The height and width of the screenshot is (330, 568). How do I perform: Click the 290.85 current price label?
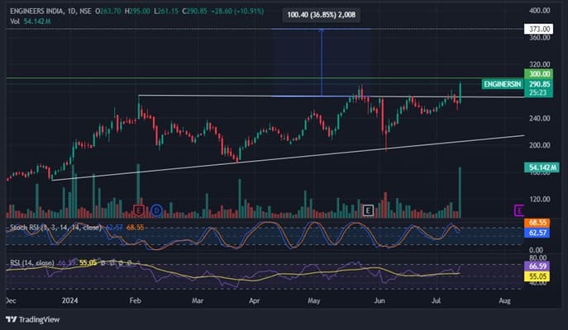[539, 84]
